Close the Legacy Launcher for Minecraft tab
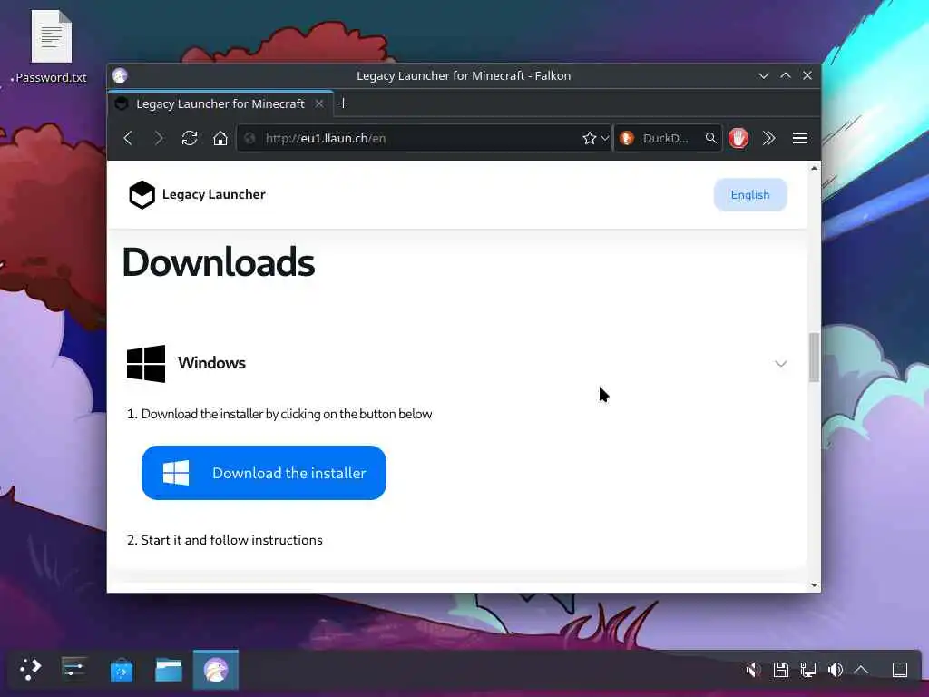Viewport: 929px width, 697px height. pos(318,103)
